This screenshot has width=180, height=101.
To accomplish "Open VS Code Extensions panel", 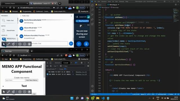I will tap(92, 24).
